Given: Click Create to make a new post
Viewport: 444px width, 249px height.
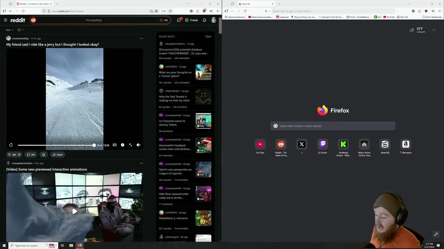Looking at the screenshot, I should (x=191, y=20).
